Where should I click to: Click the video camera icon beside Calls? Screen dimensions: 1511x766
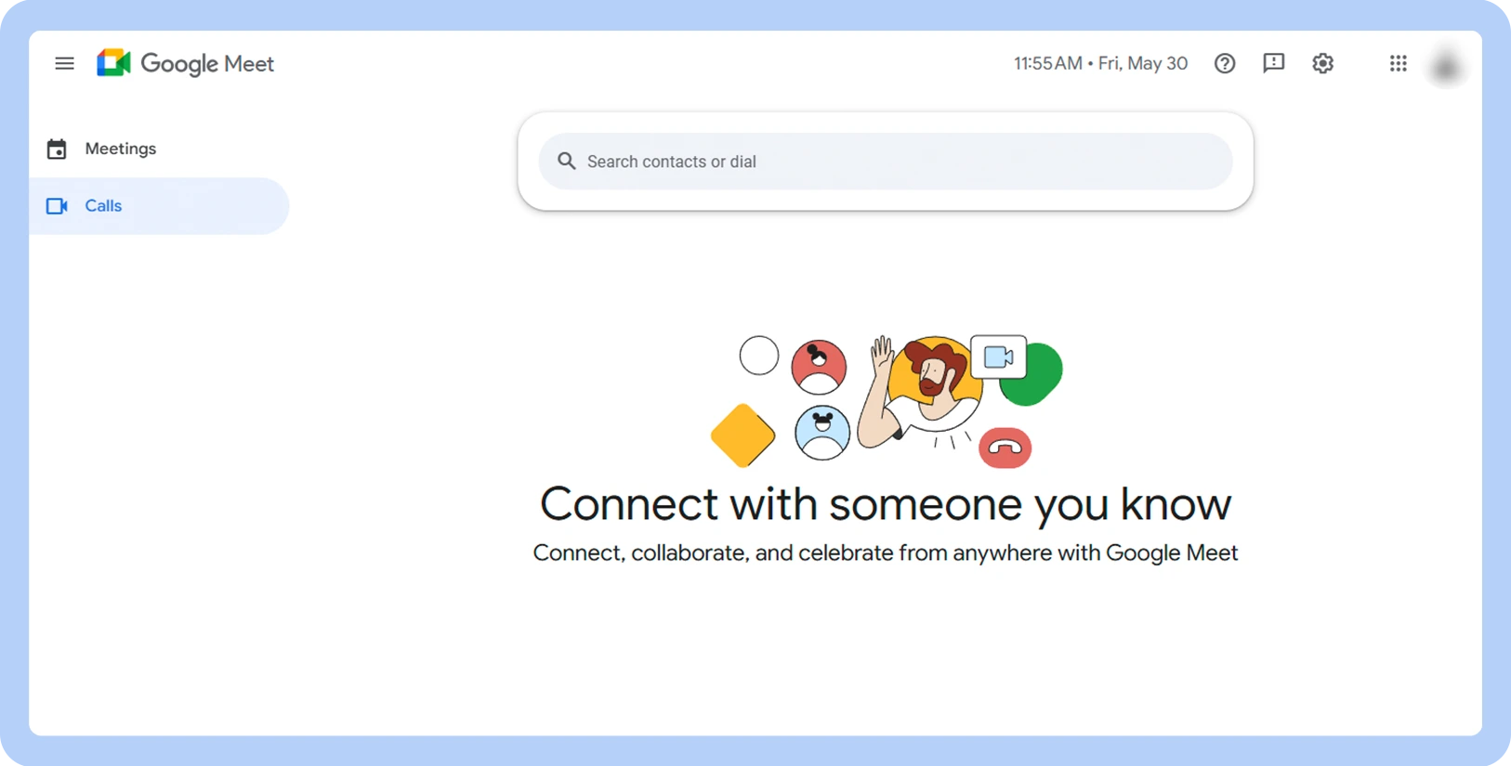(x=57, y=206)
